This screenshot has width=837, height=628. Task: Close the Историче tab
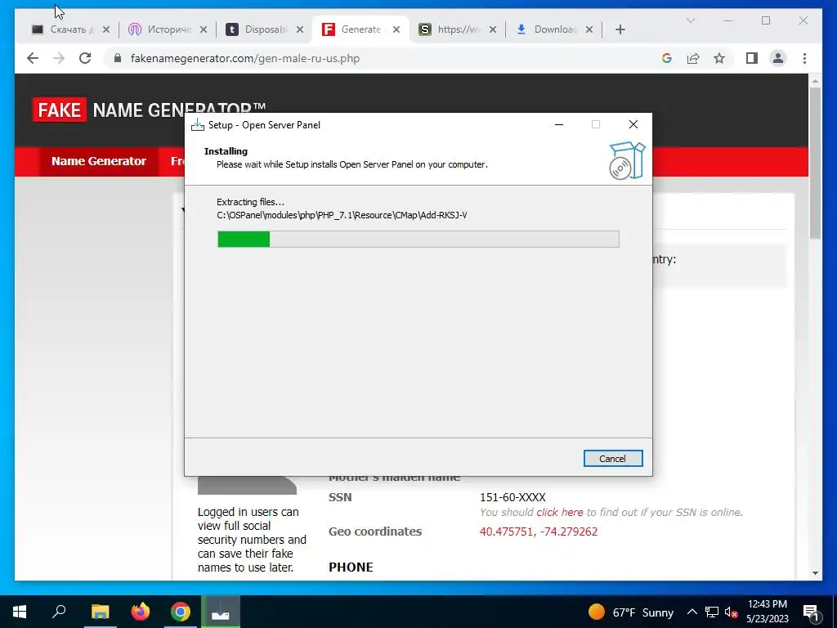coord(204,29)
